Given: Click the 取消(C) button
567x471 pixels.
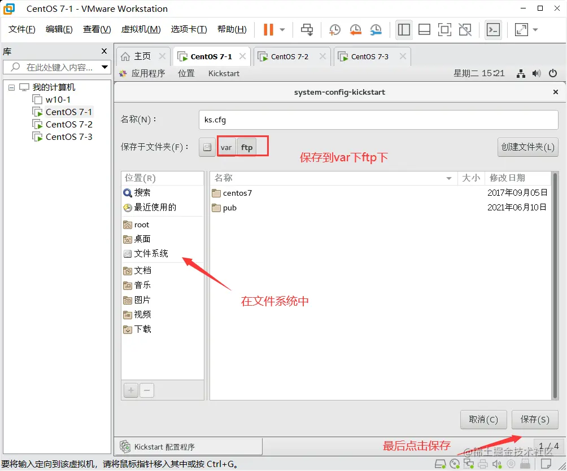Looking at the screenshot, I should coord(483,419).
